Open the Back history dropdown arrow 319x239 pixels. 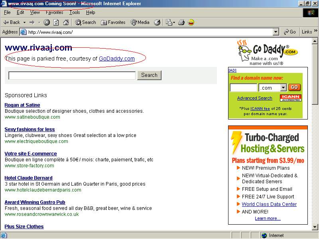[24, 23]
